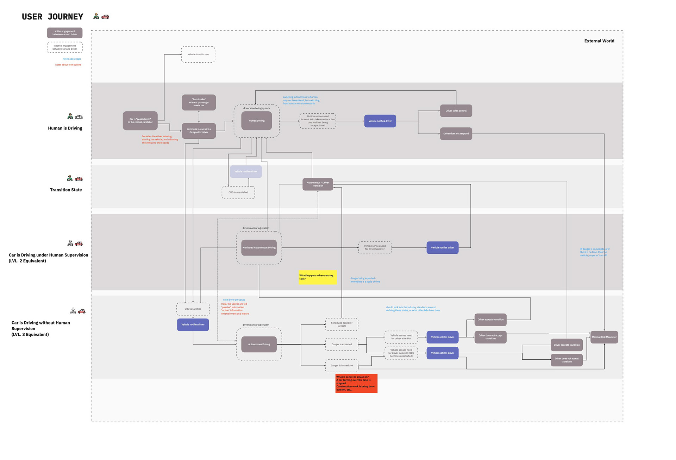Select the "Vehicle is not in use" node
The image size is (676, 460).
coord(198,55)
